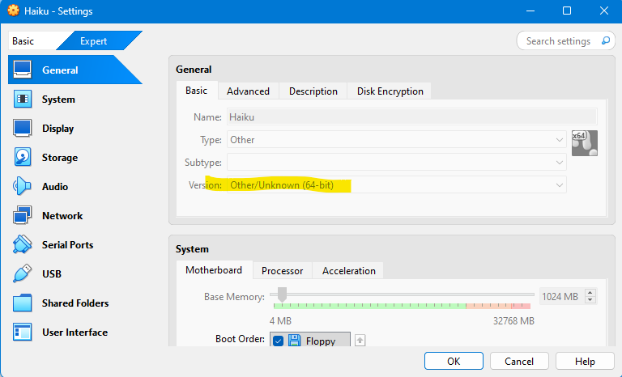Image resolution: width=622 pixels, height=377 pixels.
Task: Select the Display monitor icon
Action: click(23, 129)
